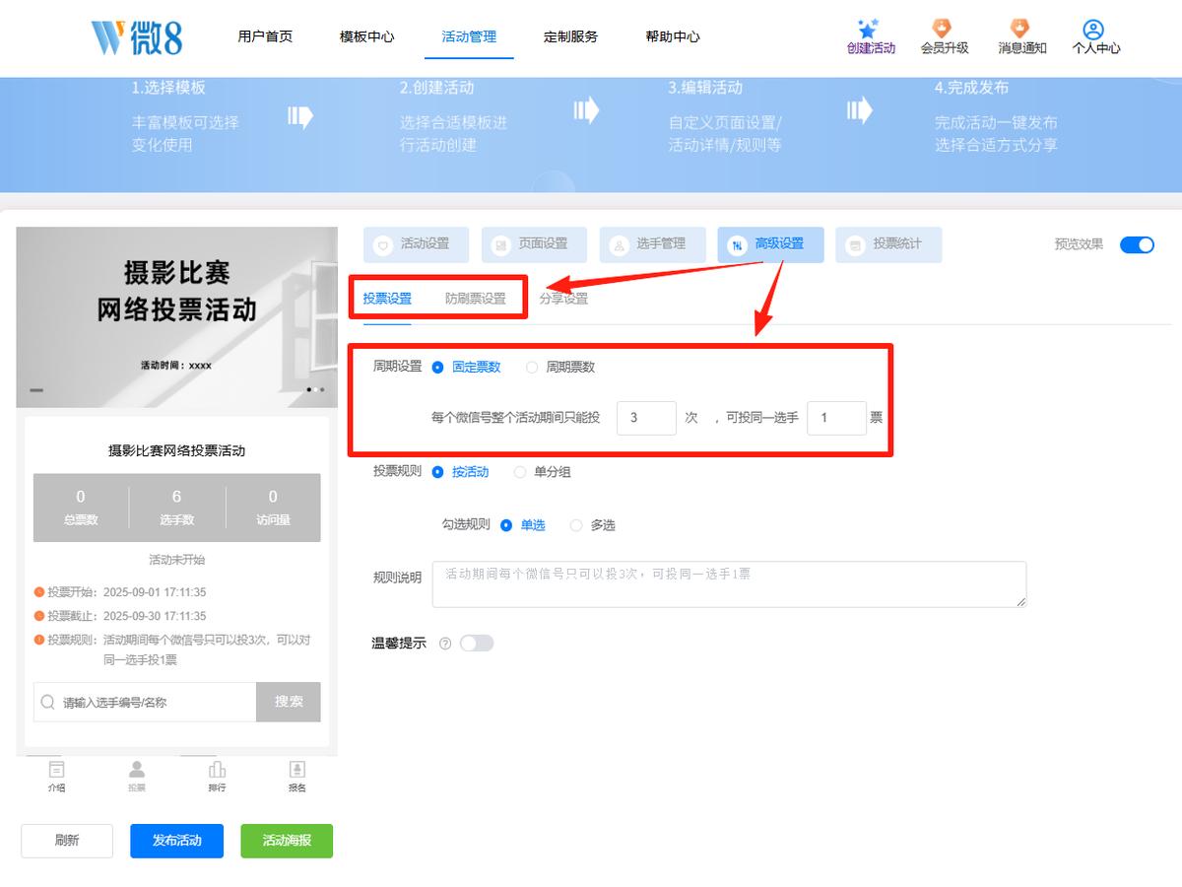Click the 温馨提示 help question icon
This screenshot has height=887, width=1182.
445,644
